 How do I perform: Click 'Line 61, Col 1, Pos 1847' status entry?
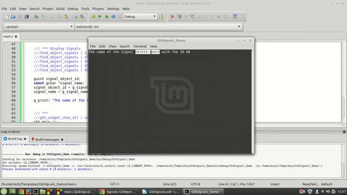tap(236, 184)
